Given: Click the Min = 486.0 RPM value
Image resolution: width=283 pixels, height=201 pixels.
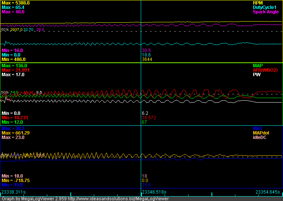Looking at the screenshot, I should tap(13, 59).
